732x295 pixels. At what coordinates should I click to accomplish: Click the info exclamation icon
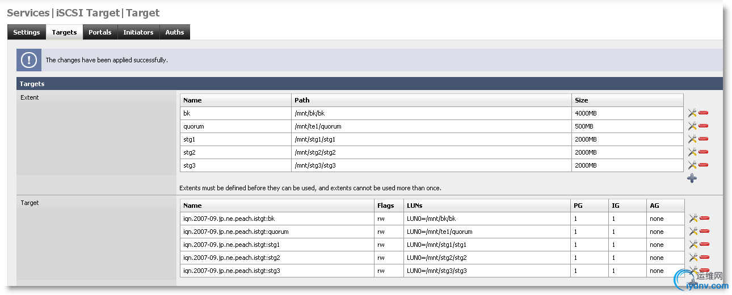pos(29,59)
